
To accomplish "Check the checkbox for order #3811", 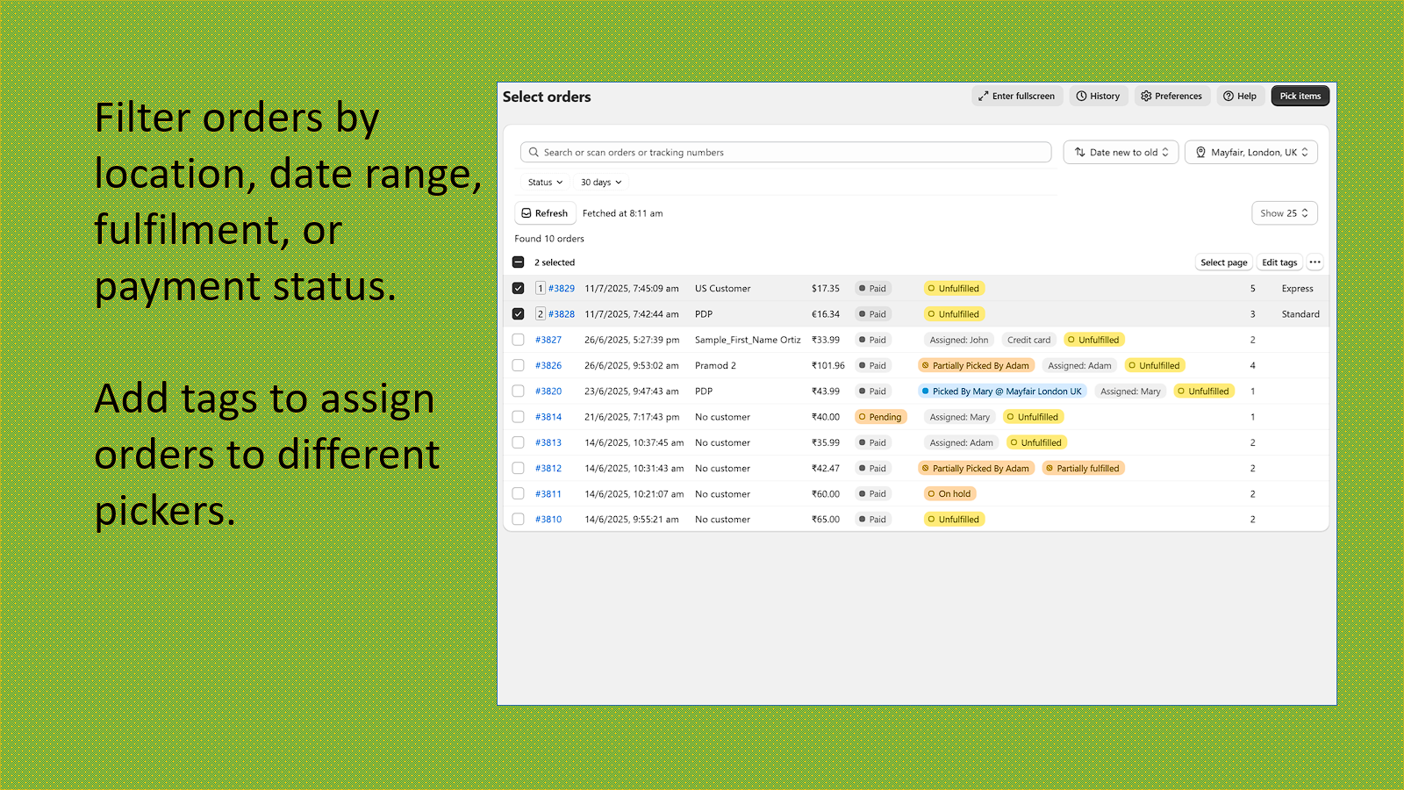I will 518,494.
